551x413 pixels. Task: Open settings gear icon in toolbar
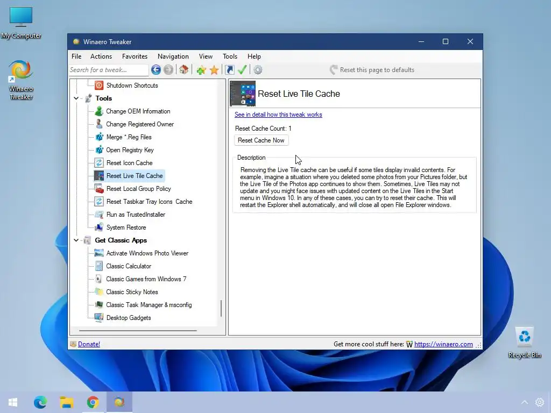click(258, 70)
